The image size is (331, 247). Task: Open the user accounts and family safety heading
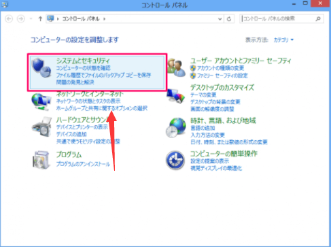[x=241, y=61]
